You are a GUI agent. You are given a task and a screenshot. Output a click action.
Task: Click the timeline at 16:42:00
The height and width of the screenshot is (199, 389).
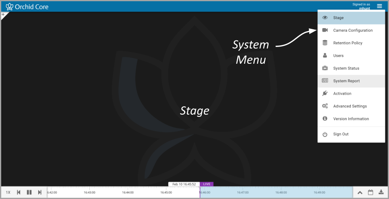[x=52, y=192]
